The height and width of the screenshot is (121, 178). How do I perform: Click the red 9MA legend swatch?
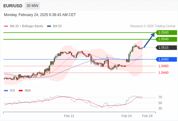(x=21, y=91)
